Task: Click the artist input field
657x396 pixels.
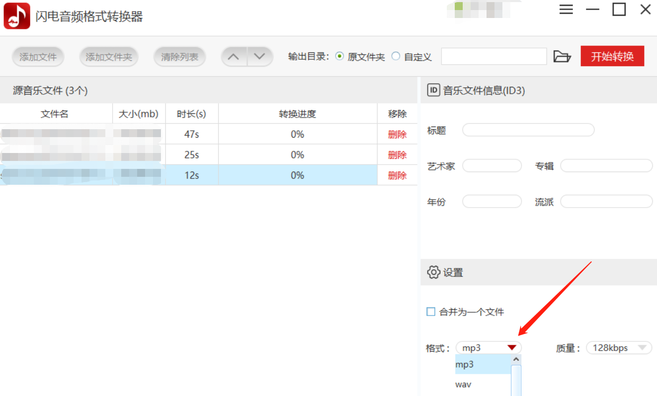Action: pyautogui.click(x=492, y=166)
